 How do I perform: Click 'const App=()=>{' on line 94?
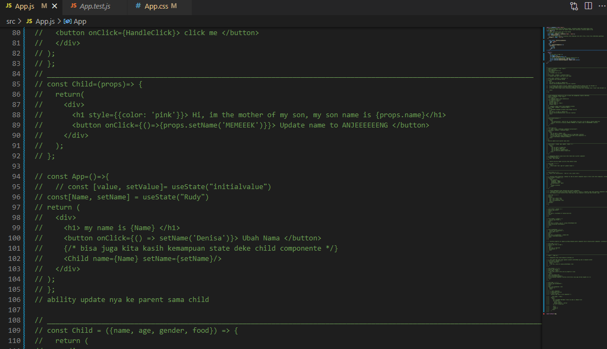(78, 176)
